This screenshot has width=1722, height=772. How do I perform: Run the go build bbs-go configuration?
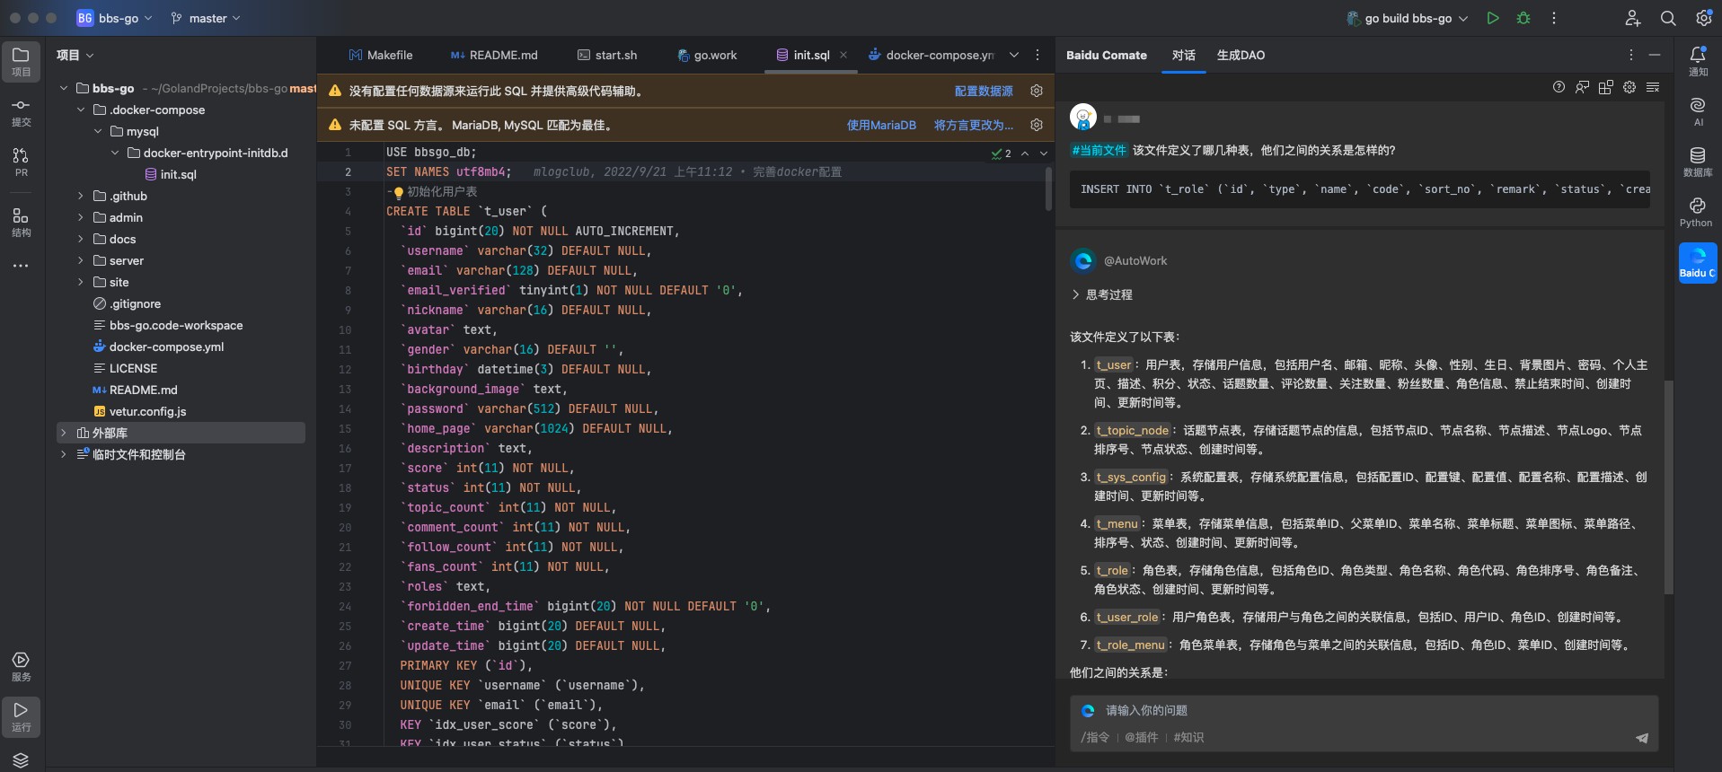tap(1493, 18)
